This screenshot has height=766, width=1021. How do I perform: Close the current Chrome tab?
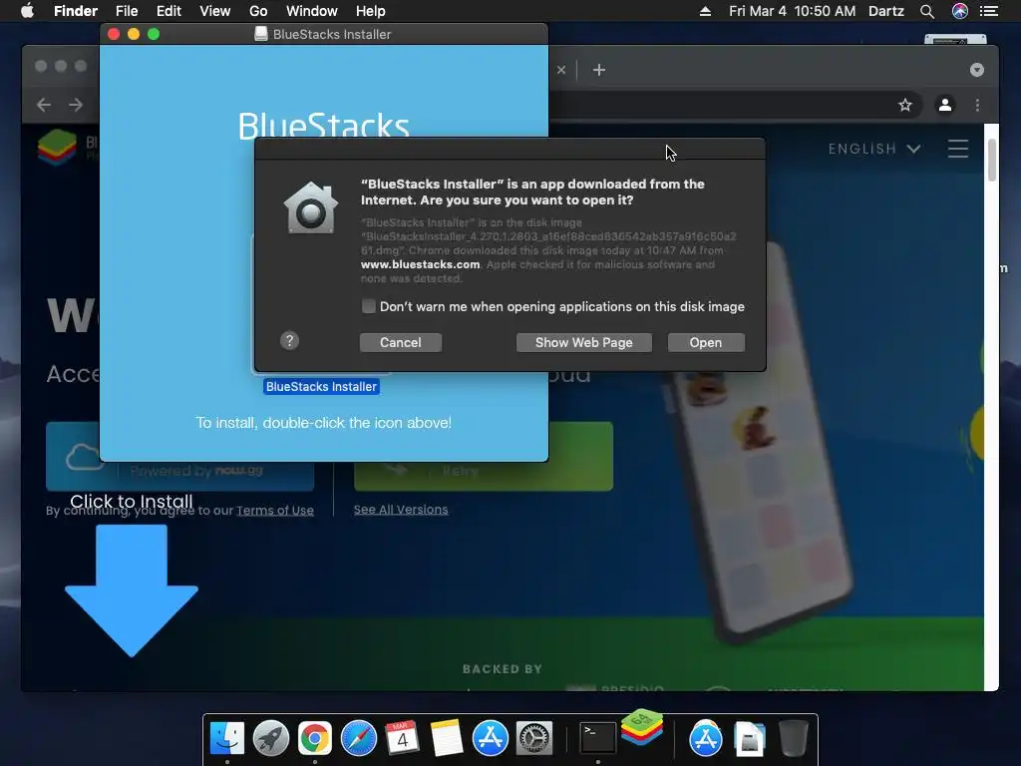pos(561,70)
